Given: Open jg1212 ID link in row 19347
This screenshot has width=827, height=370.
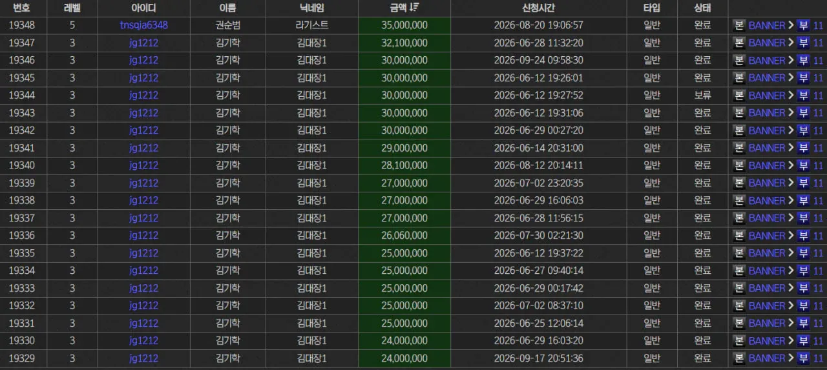Looking at the screenshot, I should coord(144,43).
